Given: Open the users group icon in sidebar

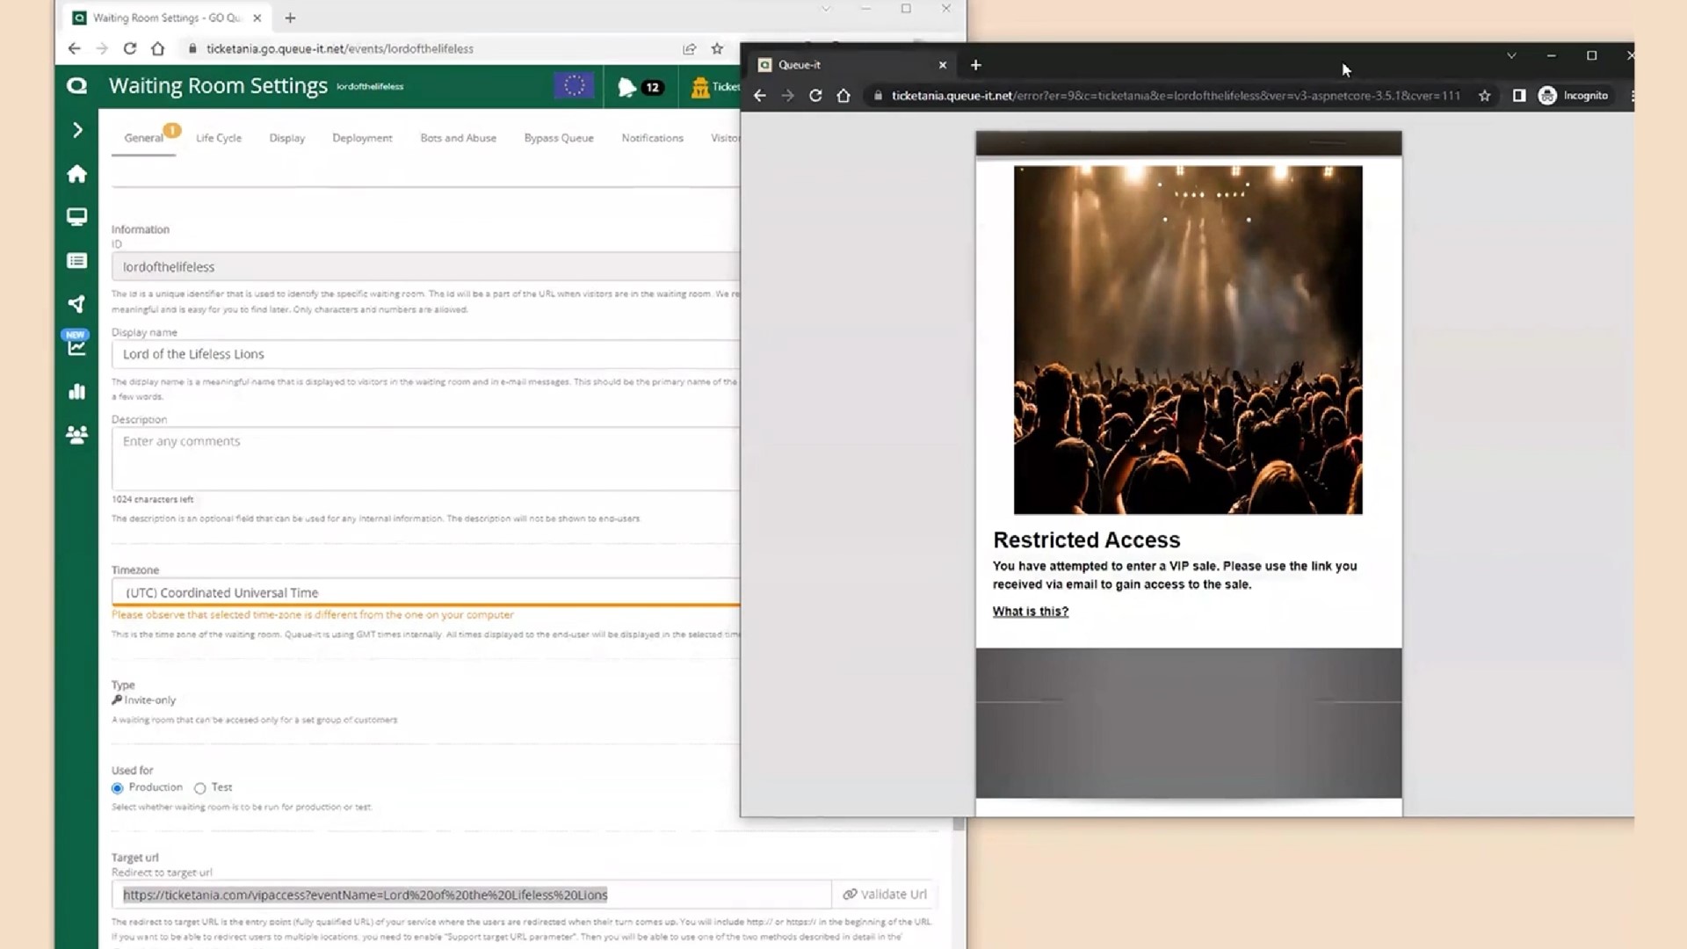Looking at the screenshot, I should tap(77, 435).
